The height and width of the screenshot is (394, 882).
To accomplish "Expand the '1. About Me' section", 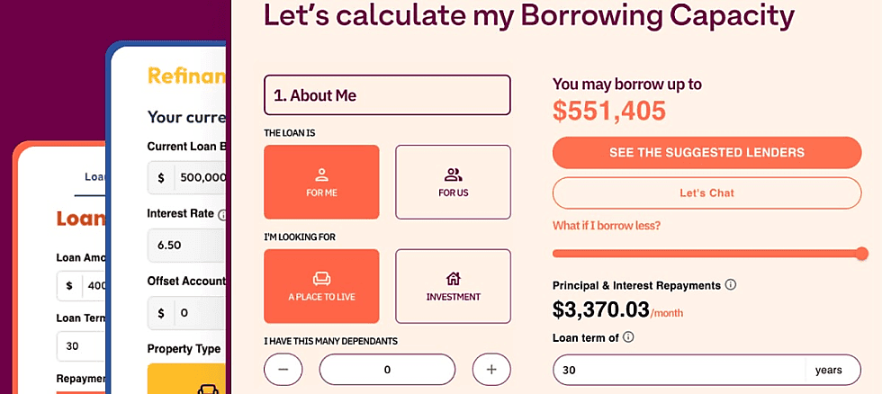I will coord(387,95).
